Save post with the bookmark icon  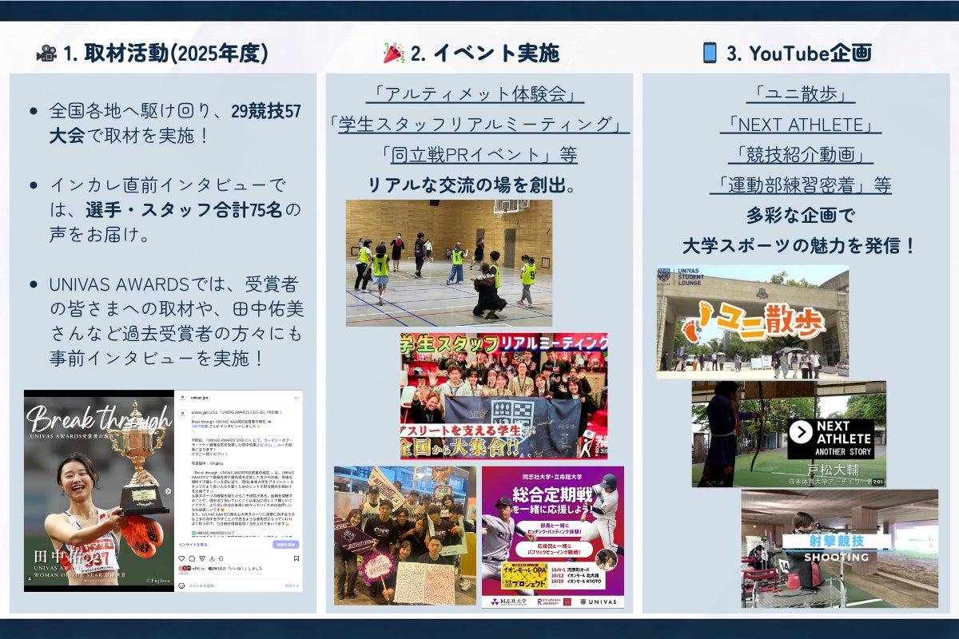click(297, 558)
